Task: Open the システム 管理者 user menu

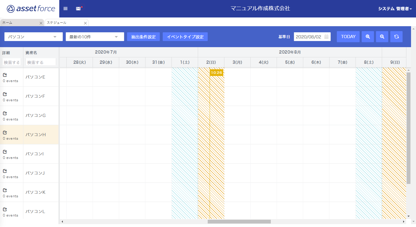Action: (395, 9)
